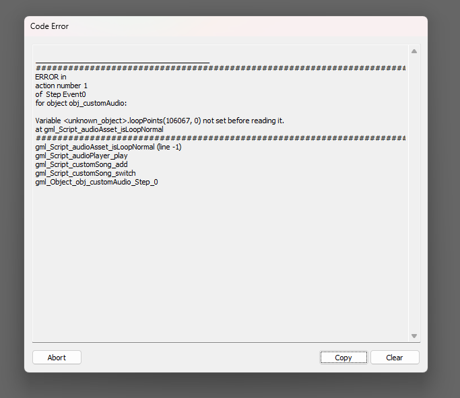Clear the error log with Clear button
Viewport: 460px width, 398px height.
click(x=395, y=358)
